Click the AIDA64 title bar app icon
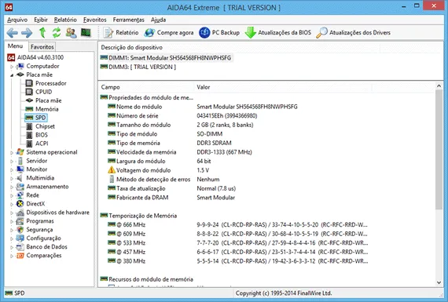This screenshot has height=302, width=448. click(9, 7)
